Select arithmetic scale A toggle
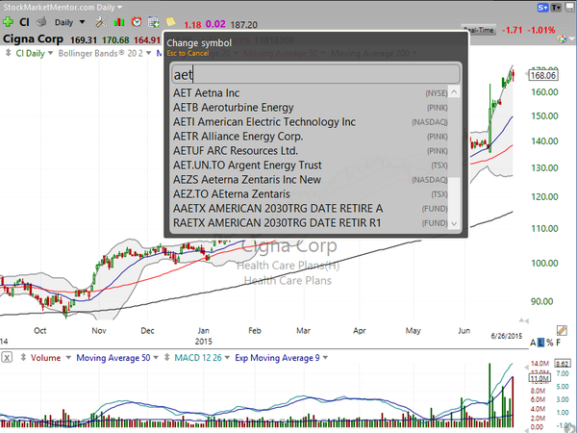 [533, 343]
